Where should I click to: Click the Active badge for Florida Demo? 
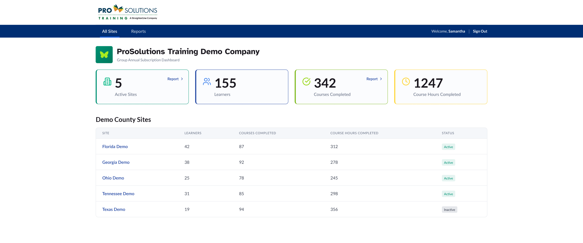click(448, 147)
